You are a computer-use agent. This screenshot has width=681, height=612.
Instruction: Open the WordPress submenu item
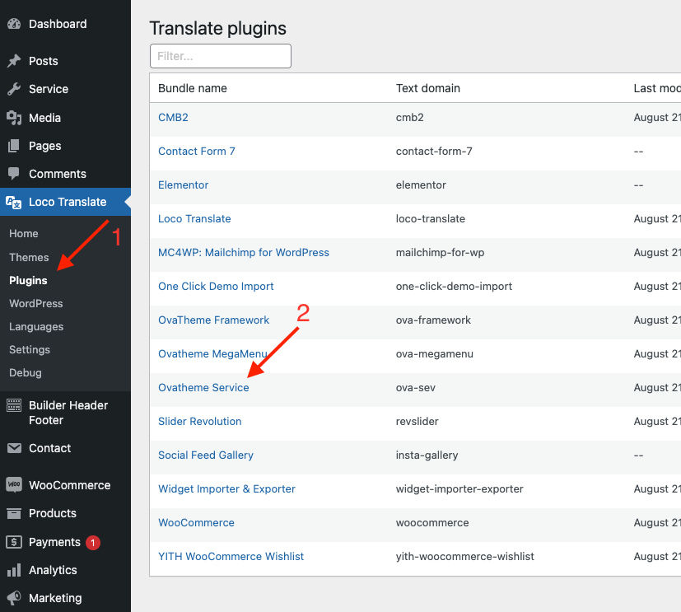(36, 304)
